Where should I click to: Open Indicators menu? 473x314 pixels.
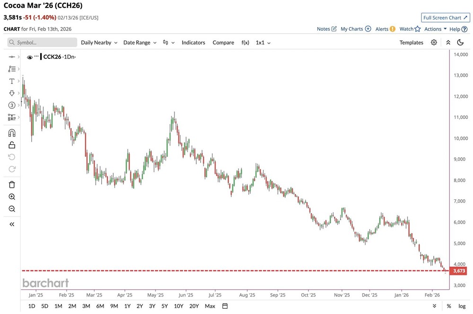coord(193,43)
